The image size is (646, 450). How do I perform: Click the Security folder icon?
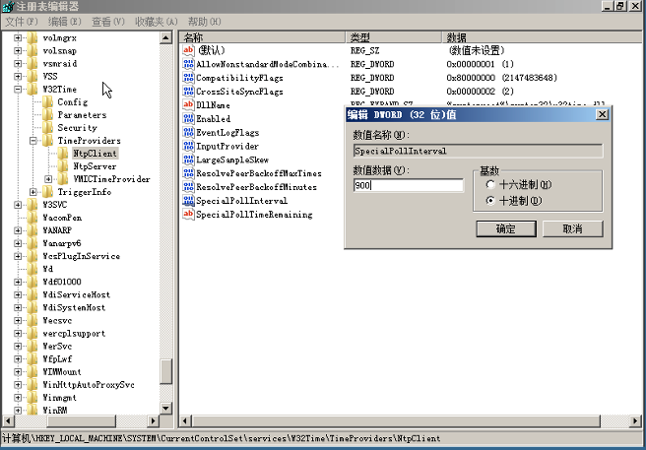(x=47, y=128)
